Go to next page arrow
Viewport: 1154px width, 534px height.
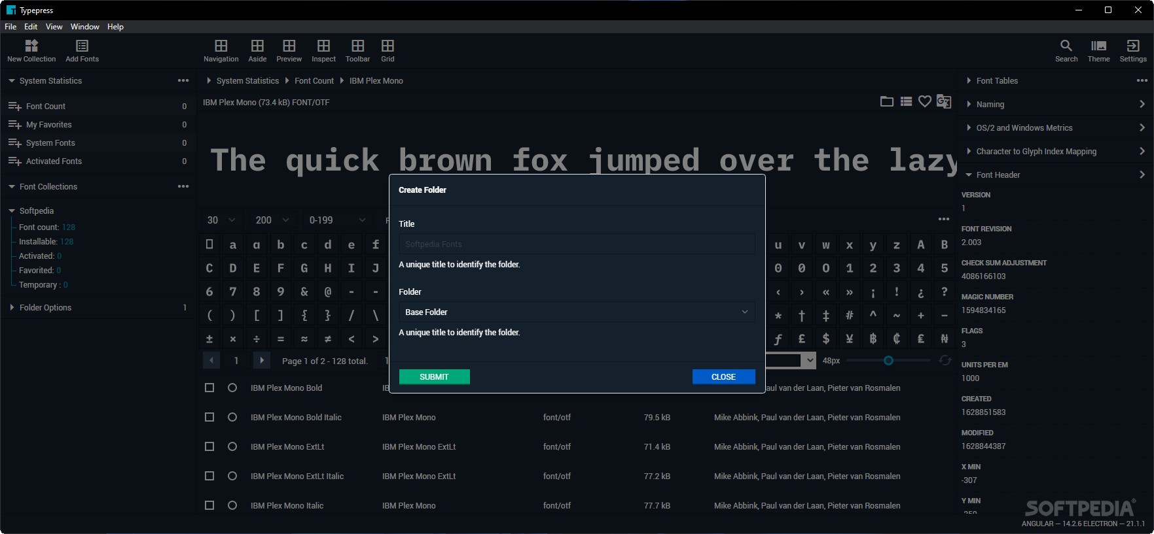coord(261,360)
